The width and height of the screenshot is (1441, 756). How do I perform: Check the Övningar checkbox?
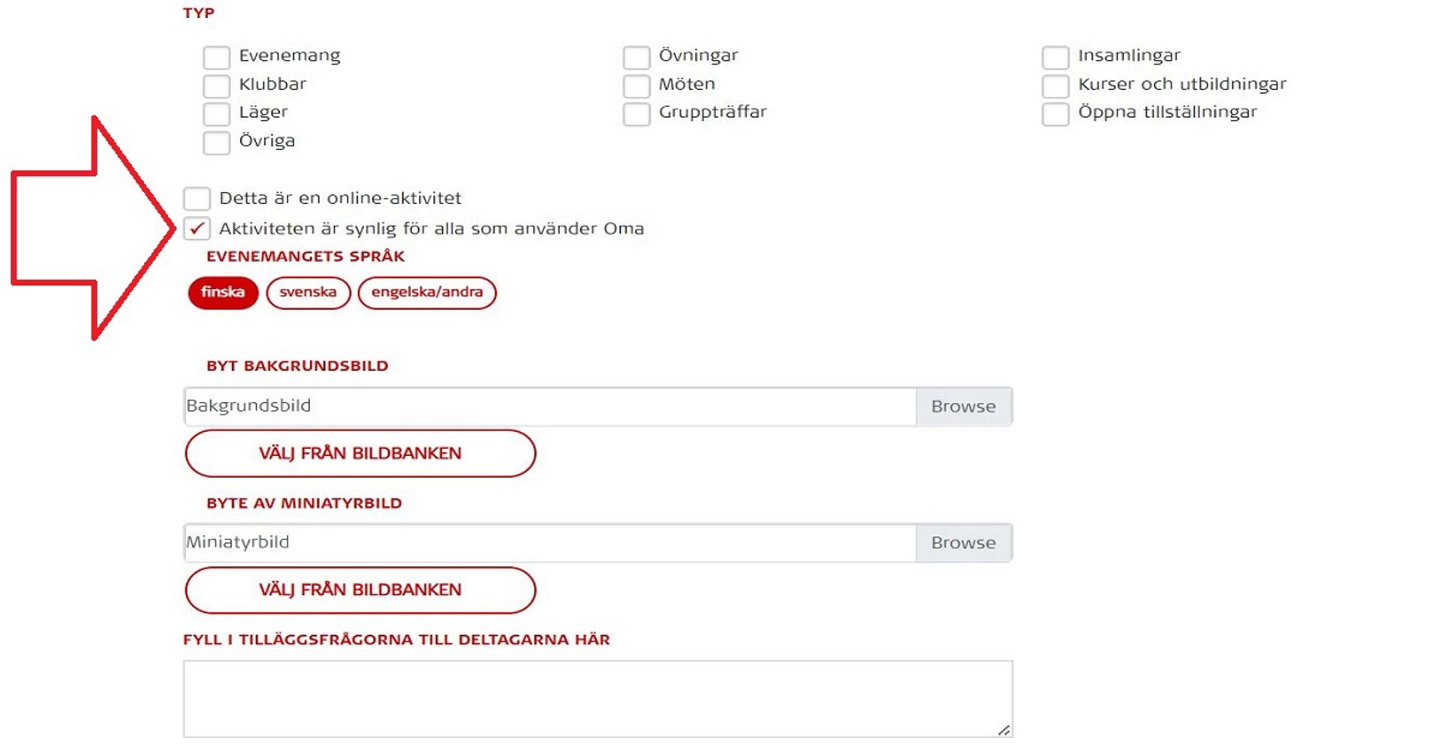pyautogui.click(x=636, y=57)
